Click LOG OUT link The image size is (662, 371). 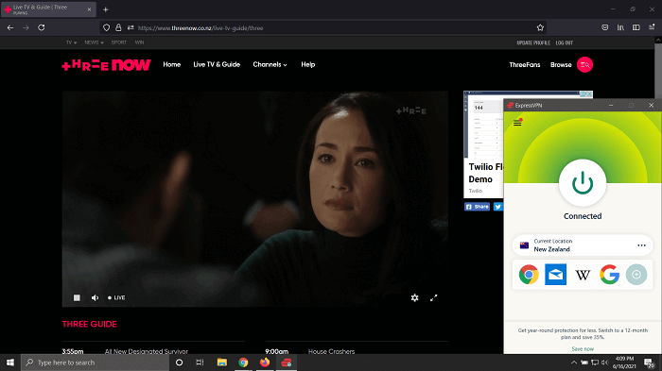564,42
